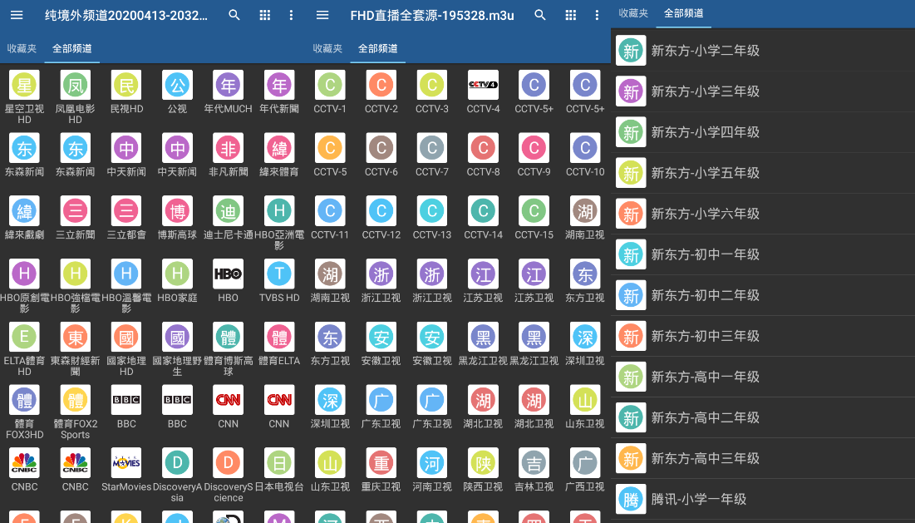The image size is (915, 523).
Task: Play 新东方-小学三年级 from the channel list
Action: click(x=748, y=91)
